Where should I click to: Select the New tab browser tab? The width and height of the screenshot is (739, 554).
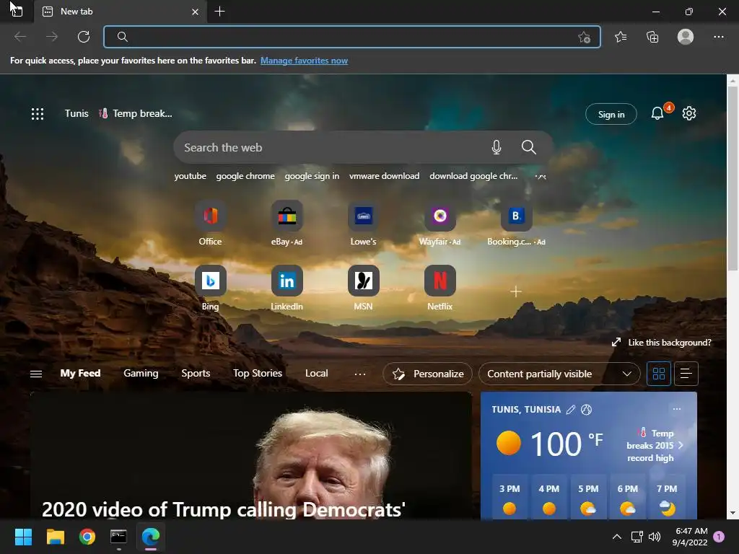click(x=121, y=12)
